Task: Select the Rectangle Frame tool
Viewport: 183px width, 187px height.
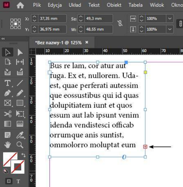Action: [x=8, y=103]
